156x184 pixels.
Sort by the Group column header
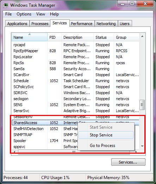tap(126, 37)
